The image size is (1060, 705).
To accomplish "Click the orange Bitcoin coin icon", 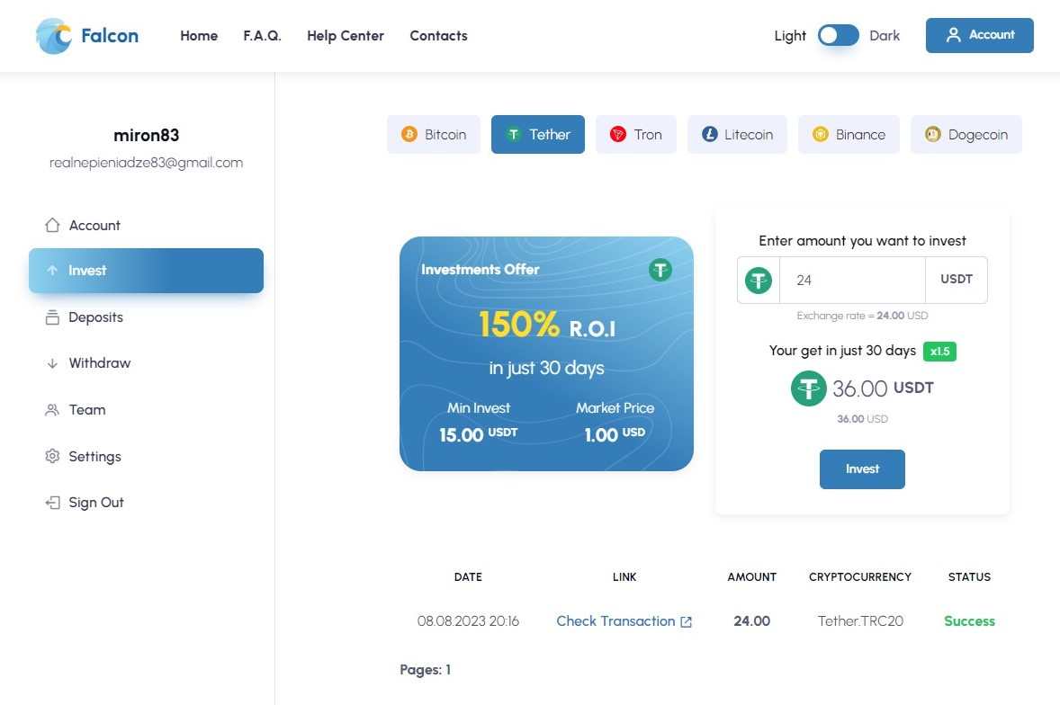I will click(x=409, y=134).
